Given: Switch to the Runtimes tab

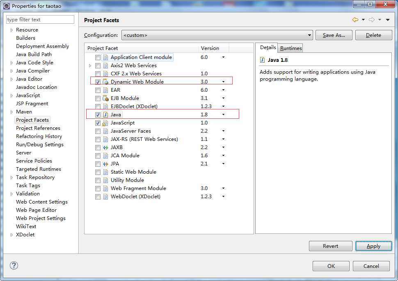Looking at the screenshot, I should [x=291, y=48].
